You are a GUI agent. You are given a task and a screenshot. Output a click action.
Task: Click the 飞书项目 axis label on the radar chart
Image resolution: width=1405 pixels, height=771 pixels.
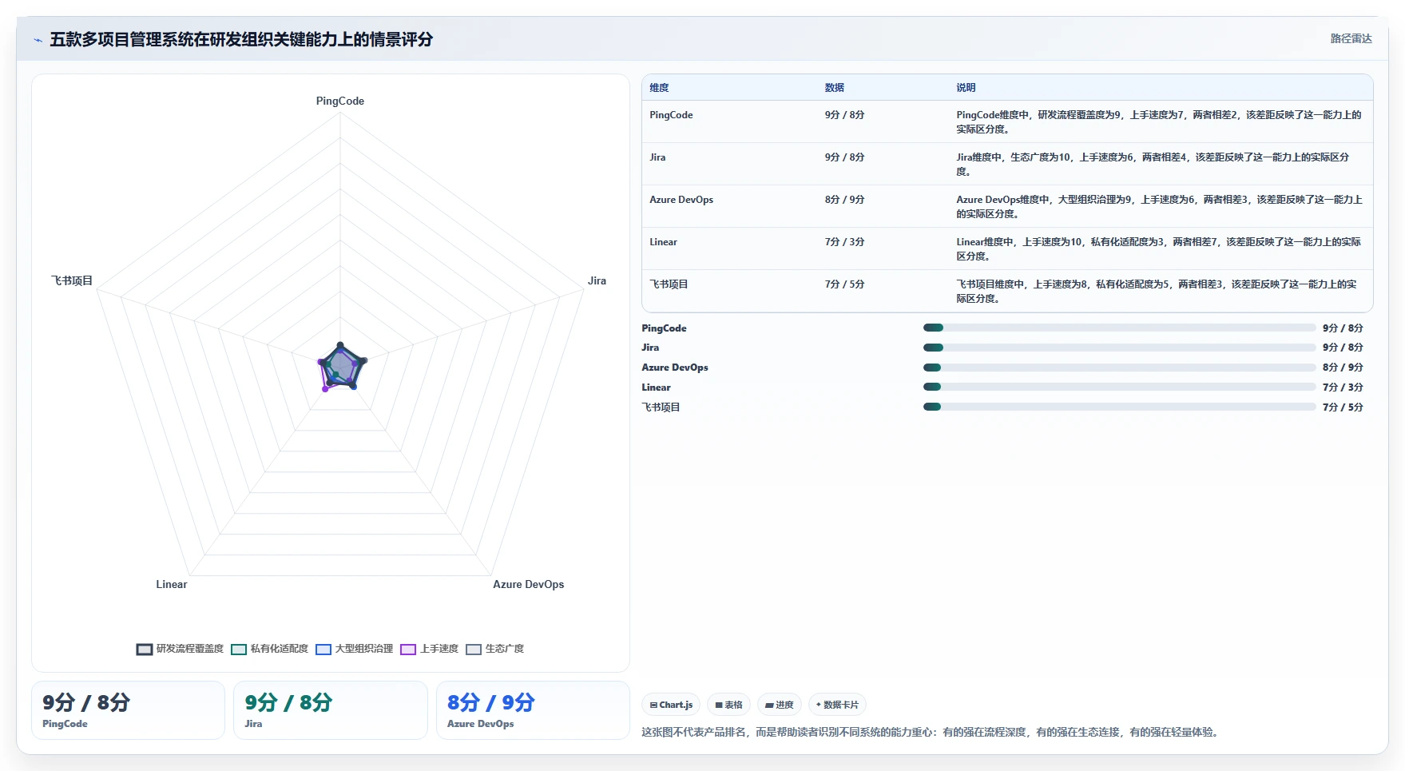point(72,281)
